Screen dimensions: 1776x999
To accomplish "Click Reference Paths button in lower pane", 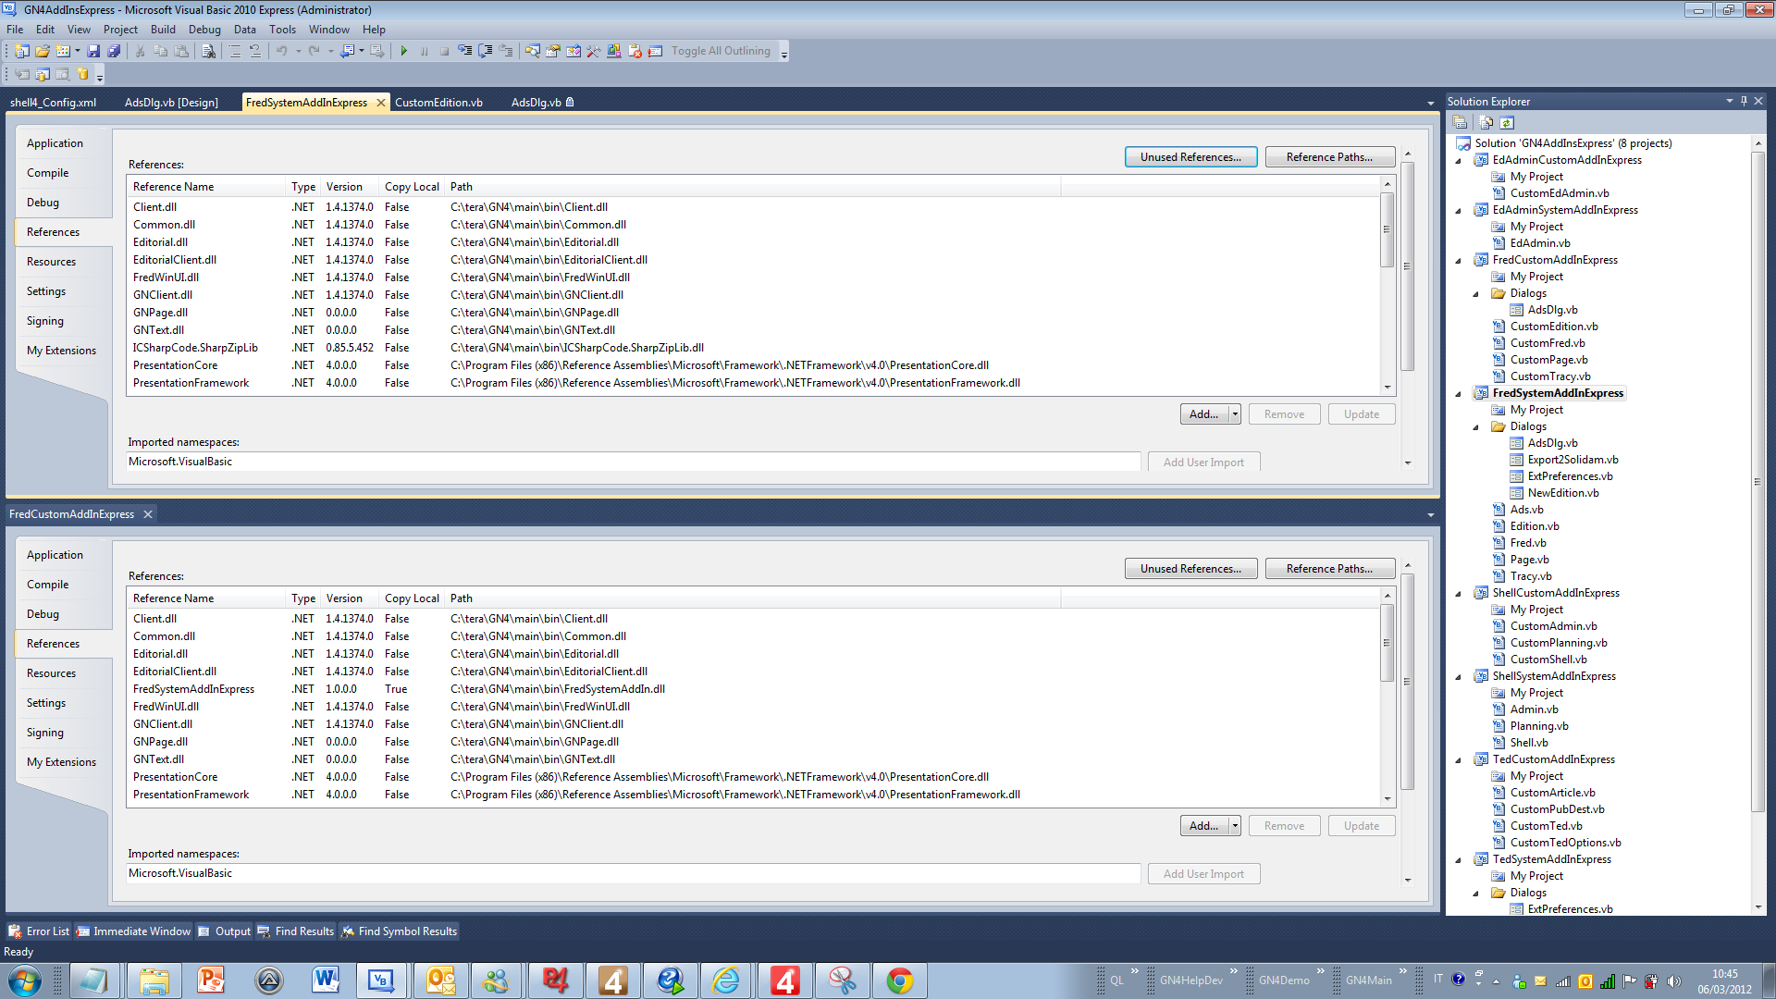I will pyautogui.click(x=1329, y=569).
